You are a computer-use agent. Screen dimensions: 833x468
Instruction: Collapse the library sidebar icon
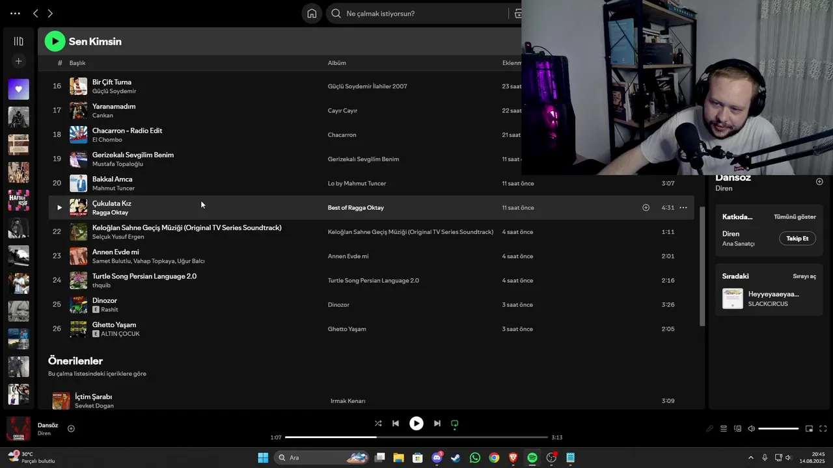(x=18, y=41)
